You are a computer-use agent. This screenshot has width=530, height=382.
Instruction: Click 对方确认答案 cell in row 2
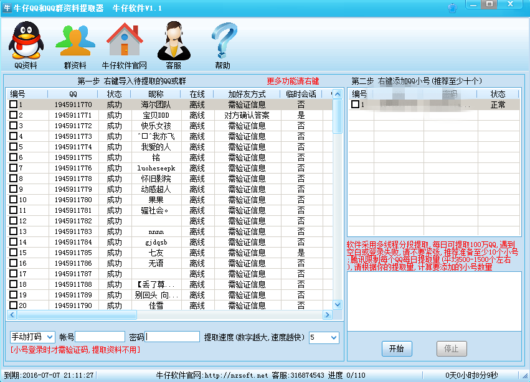click(247, 115)
